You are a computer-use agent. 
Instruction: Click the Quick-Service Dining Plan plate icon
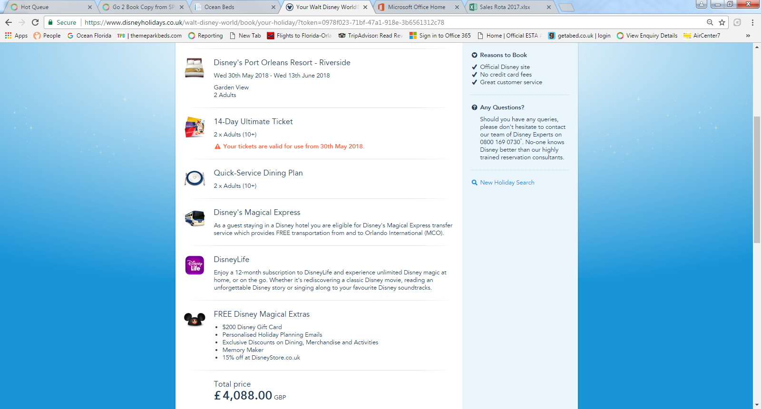(195, 178)
